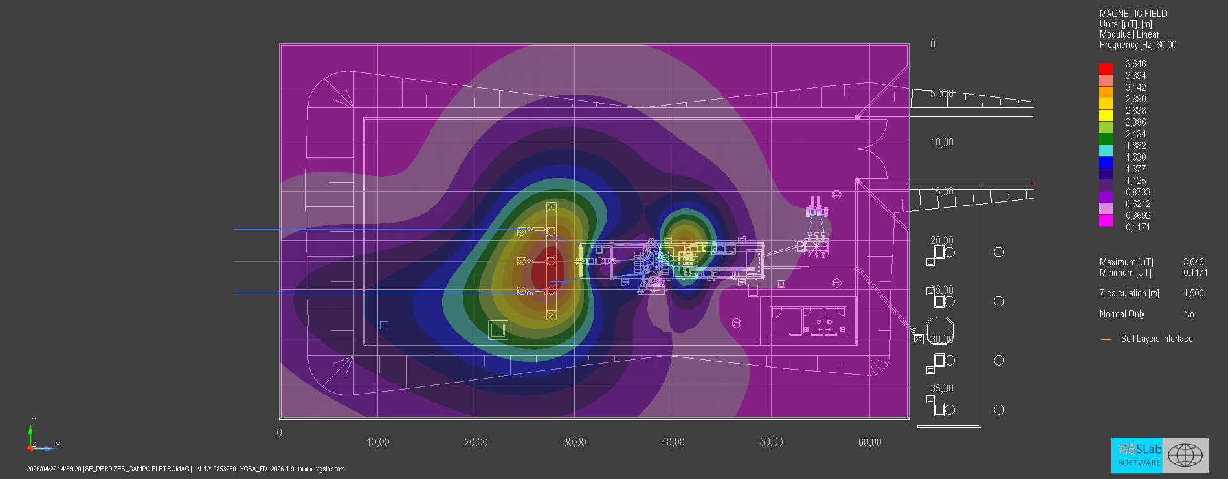Click the crossed-box tower symbol below red hotspot
This screenshot has height=479, width=1228.
coord(552,315)
